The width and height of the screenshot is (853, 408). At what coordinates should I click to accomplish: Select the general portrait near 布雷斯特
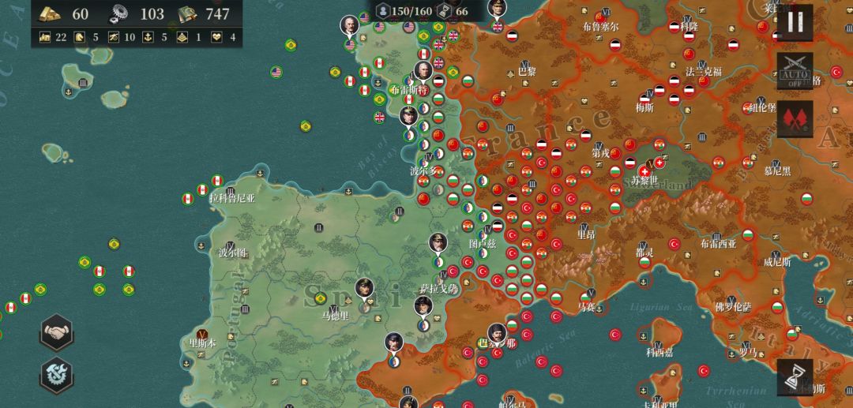click(423, 71)
